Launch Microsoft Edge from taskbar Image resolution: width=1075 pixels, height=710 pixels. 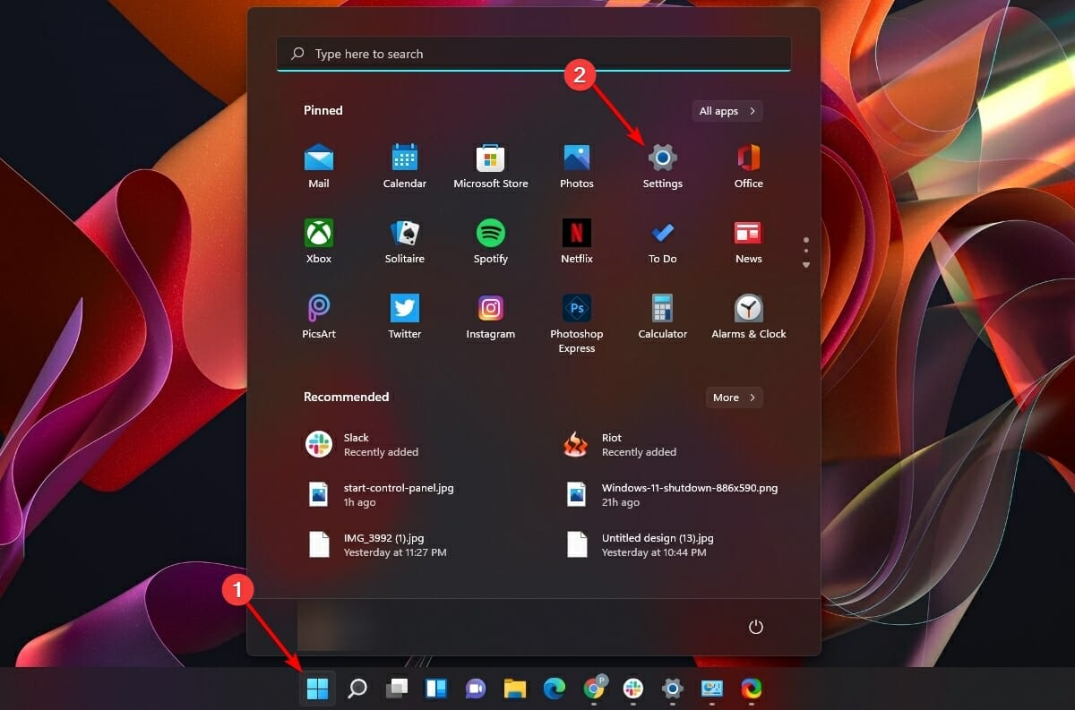555,689
